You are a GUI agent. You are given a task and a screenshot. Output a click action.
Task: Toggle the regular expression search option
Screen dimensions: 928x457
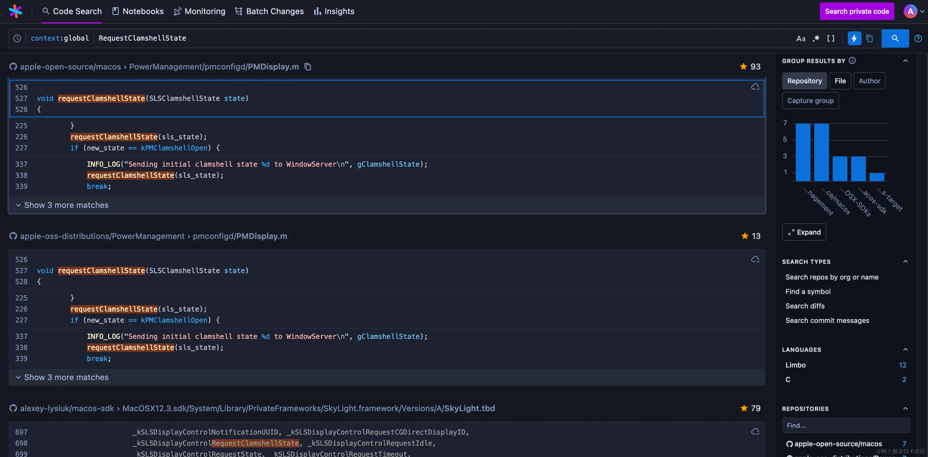816,38
